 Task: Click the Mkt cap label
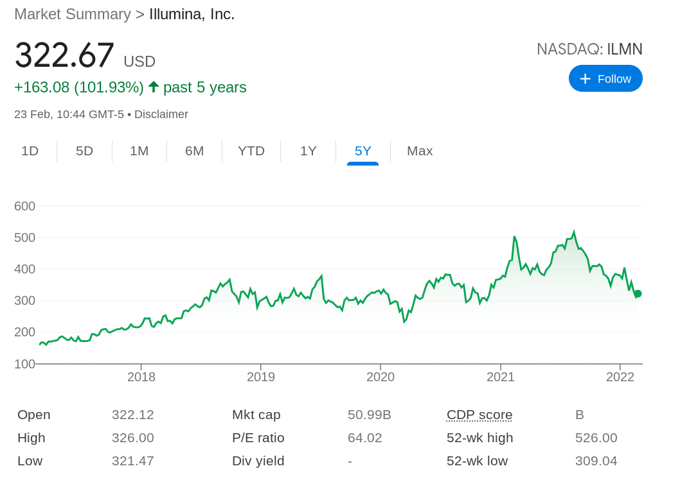click(x=256, y=415)
